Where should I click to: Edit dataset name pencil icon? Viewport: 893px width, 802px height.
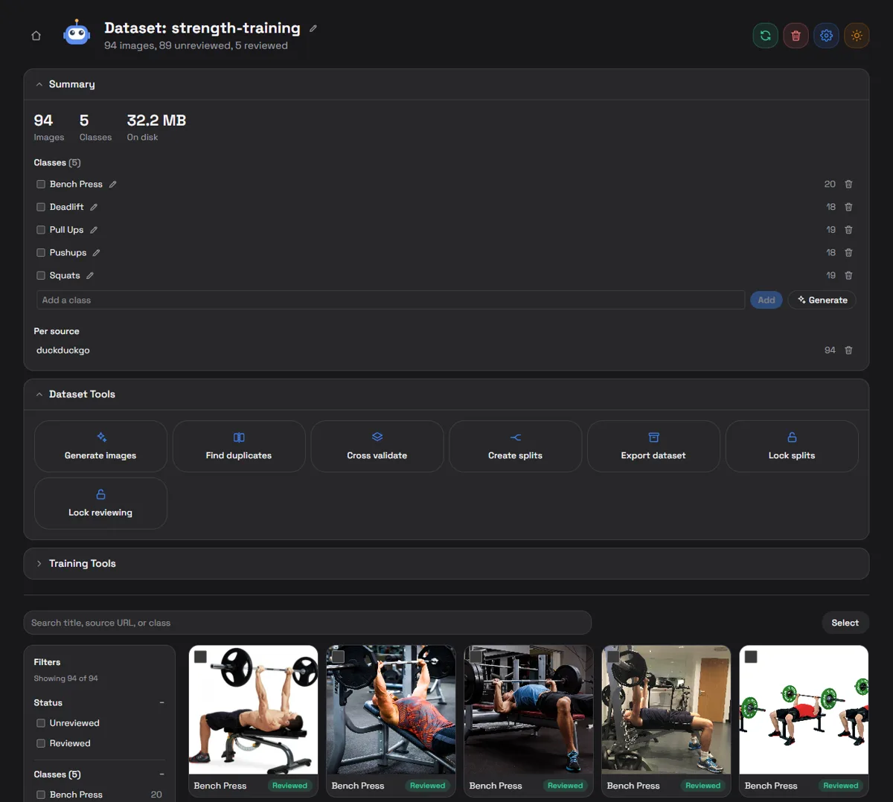pos(313,28)
